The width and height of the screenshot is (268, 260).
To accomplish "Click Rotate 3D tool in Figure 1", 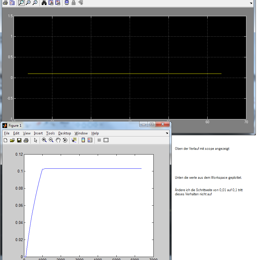I will coord(65,140).
